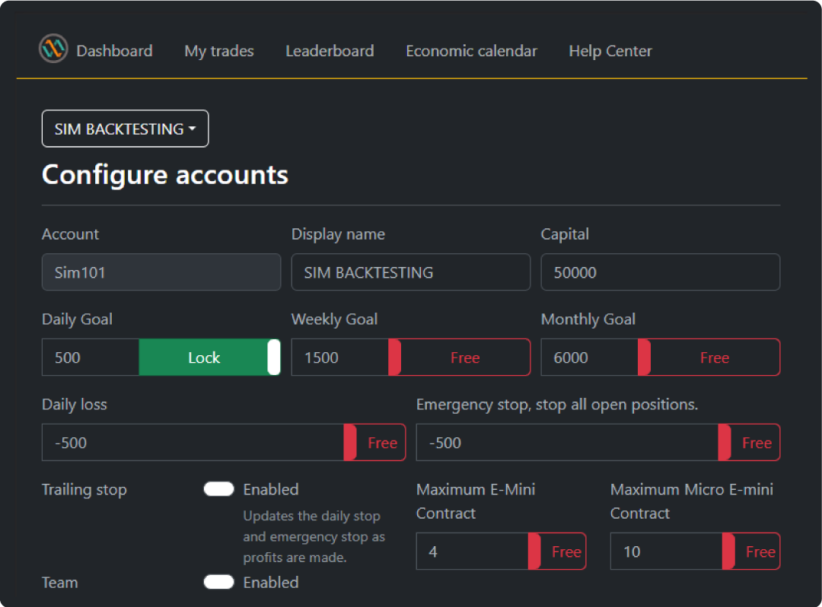The width and height of the screenshot is (822, 607).
Task: Open the Help Center
Action: [x=610, y=51]
